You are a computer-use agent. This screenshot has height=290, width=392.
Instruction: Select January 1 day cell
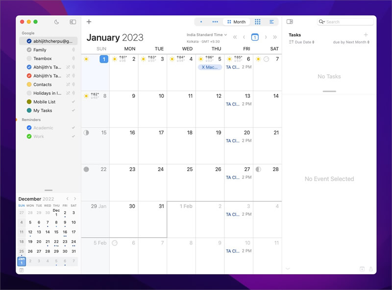95,72
